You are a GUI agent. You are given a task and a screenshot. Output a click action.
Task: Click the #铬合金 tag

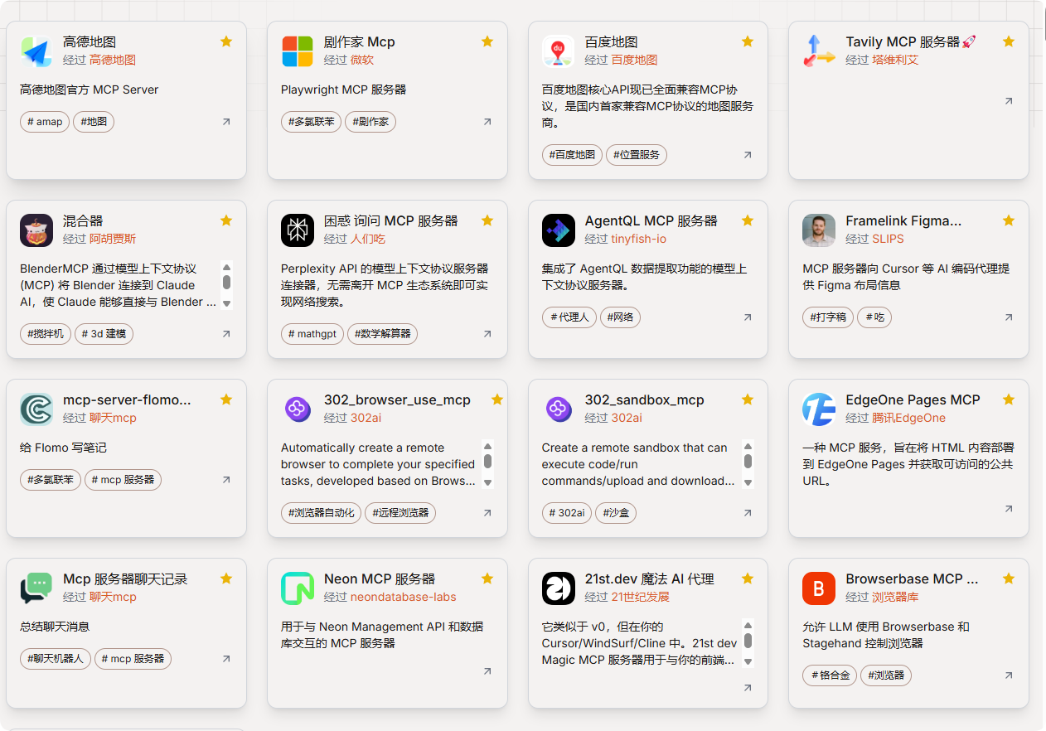pos(830,675)
